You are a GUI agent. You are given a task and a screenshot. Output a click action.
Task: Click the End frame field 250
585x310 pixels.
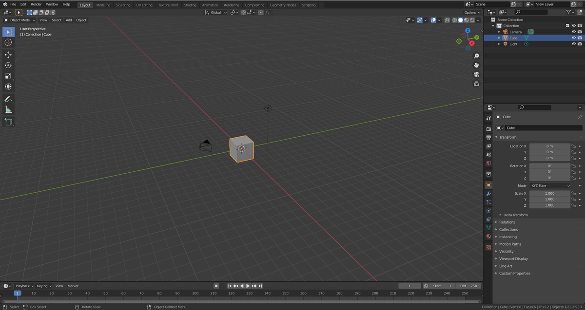click(469, 286)
